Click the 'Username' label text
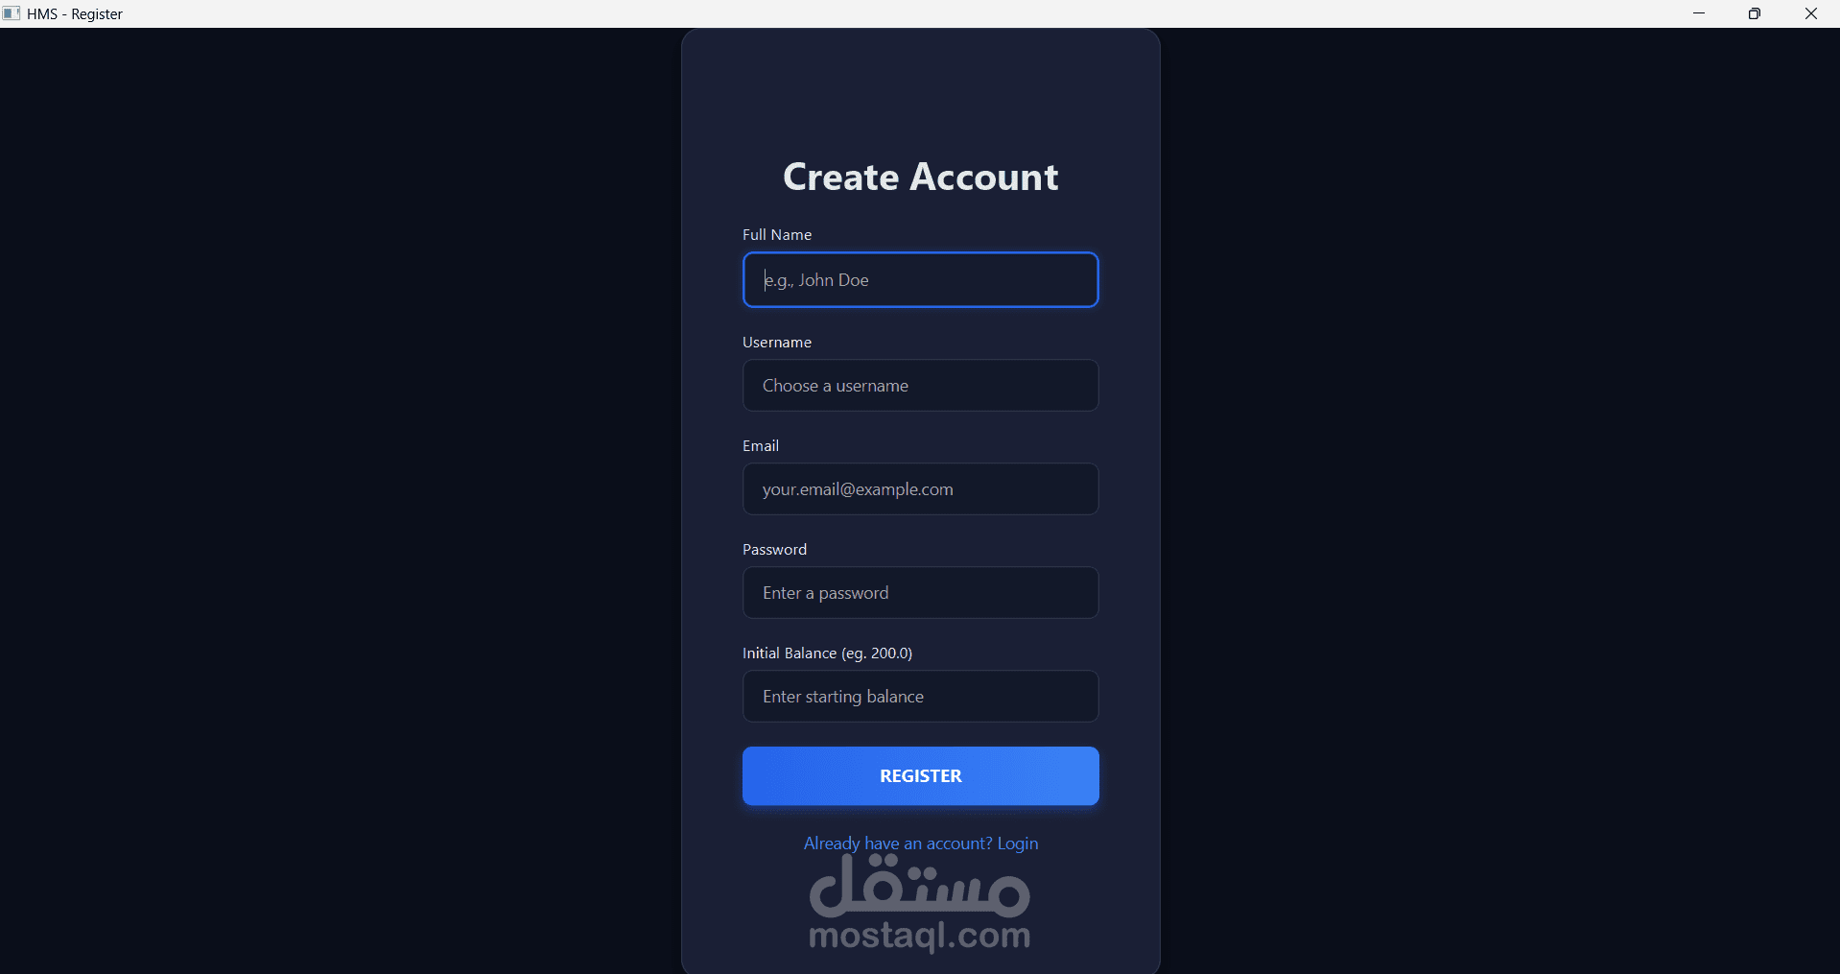This screenshot has height=974, width=1840. point(777,343)
